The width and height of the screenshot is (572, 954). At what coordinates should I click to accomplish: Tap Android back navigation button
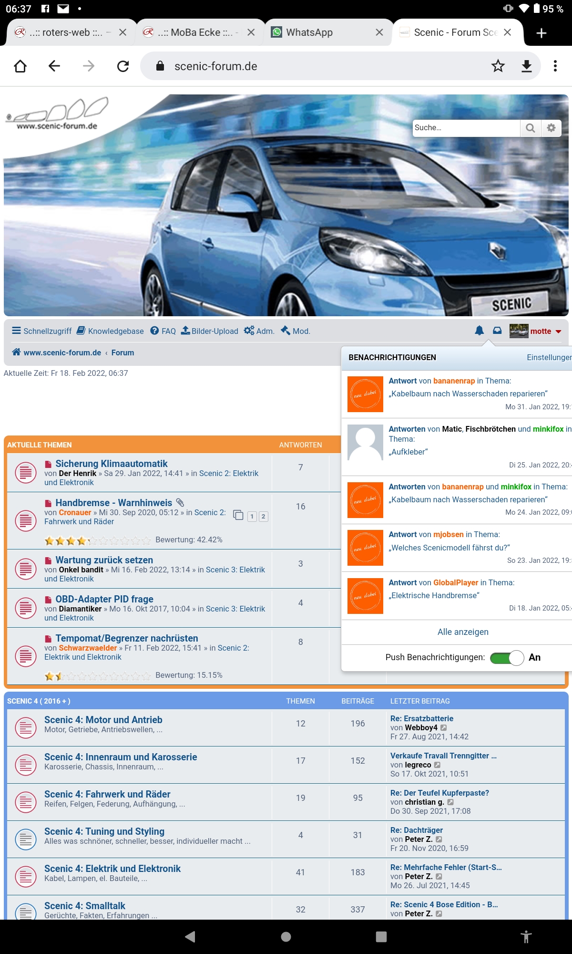(x=190, y=937)
